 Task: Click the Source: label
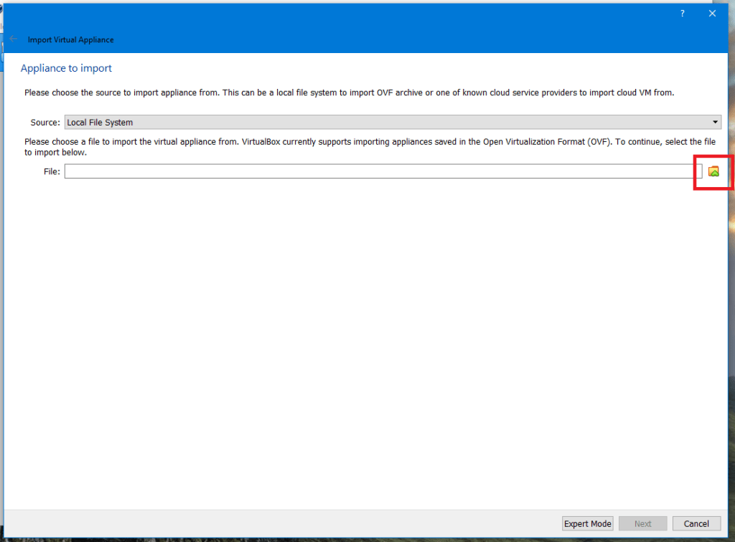[45, 123]
